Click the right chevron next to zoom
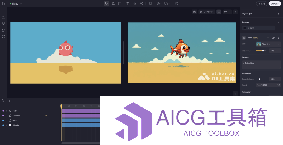This screenshot has width=283, height=145. (x=235, y=12)
